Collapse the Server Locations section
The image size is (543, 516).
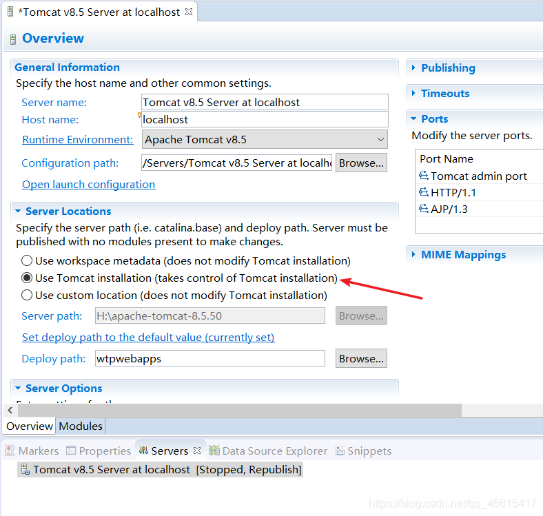click(18, 211)
